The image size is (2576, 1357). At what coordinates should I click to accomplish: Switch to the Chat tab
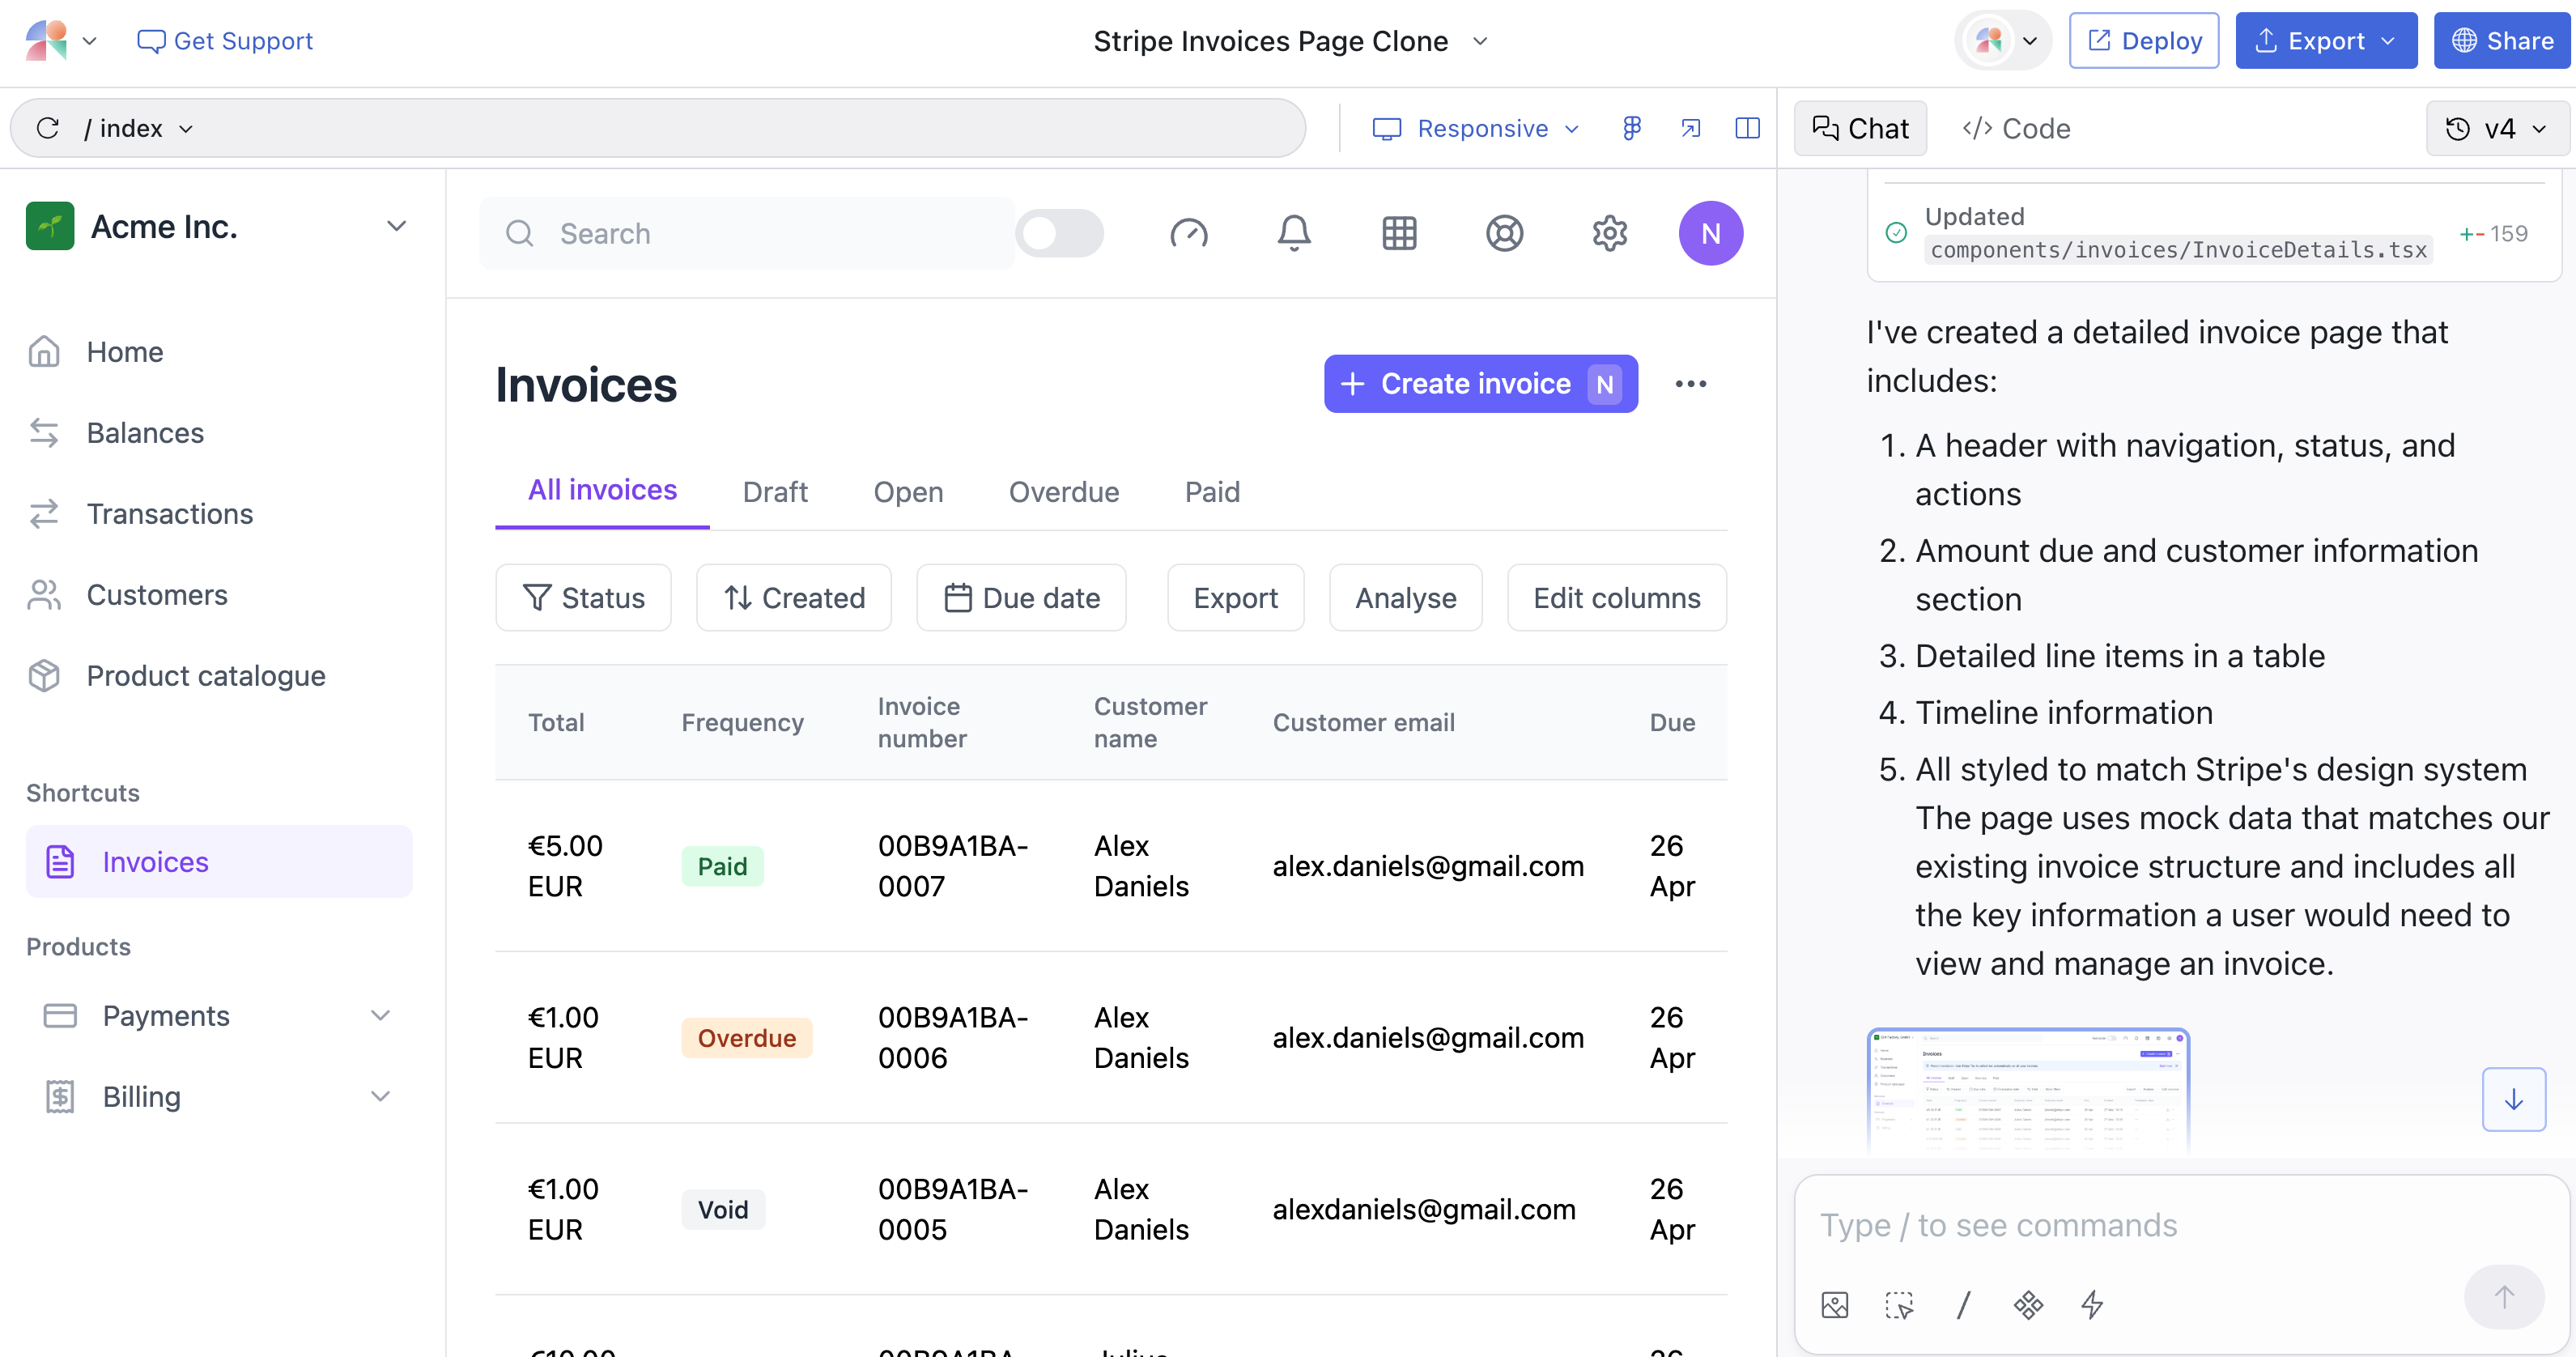point(1860,128)
